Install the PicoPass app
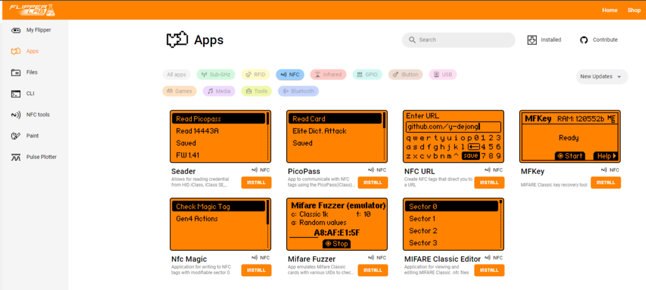Image resolution: width=646 pixels, height=290 pixels. point(373,182)
